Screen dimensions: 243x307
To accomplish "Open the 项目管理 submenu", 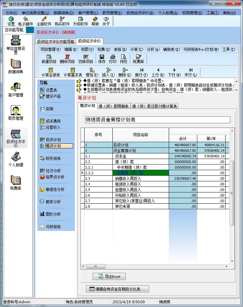I will click(x=51, y=49).
